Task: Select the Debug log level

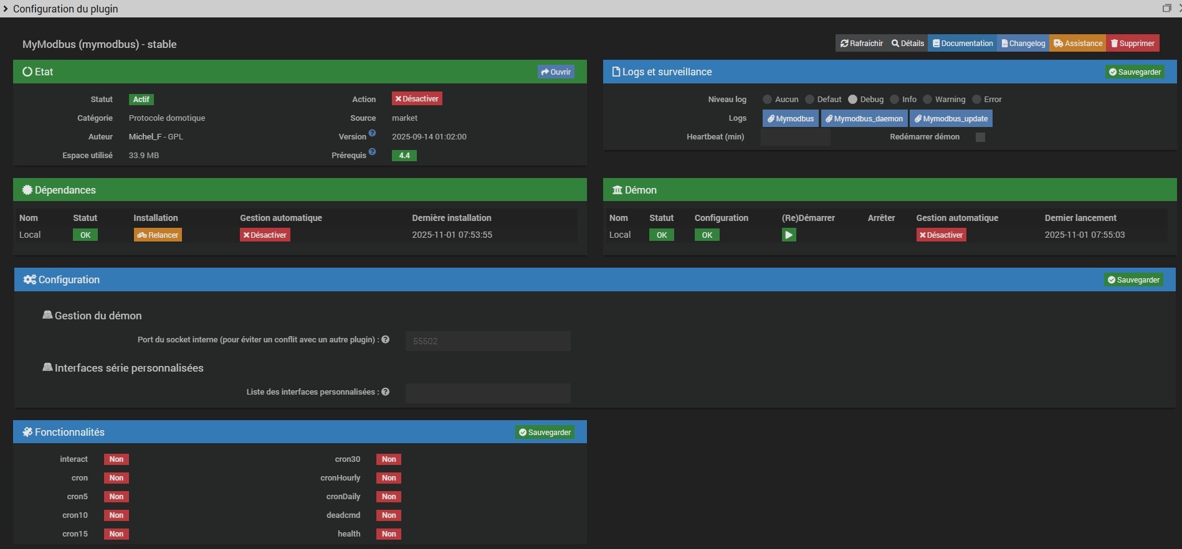Action: pyautogui.click(x=852, y=100)
